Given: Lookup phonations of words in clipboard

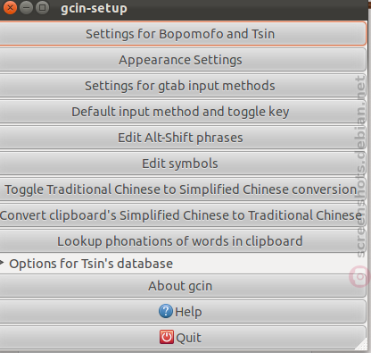Looking at the screenshot, I should tap(183, 241).
